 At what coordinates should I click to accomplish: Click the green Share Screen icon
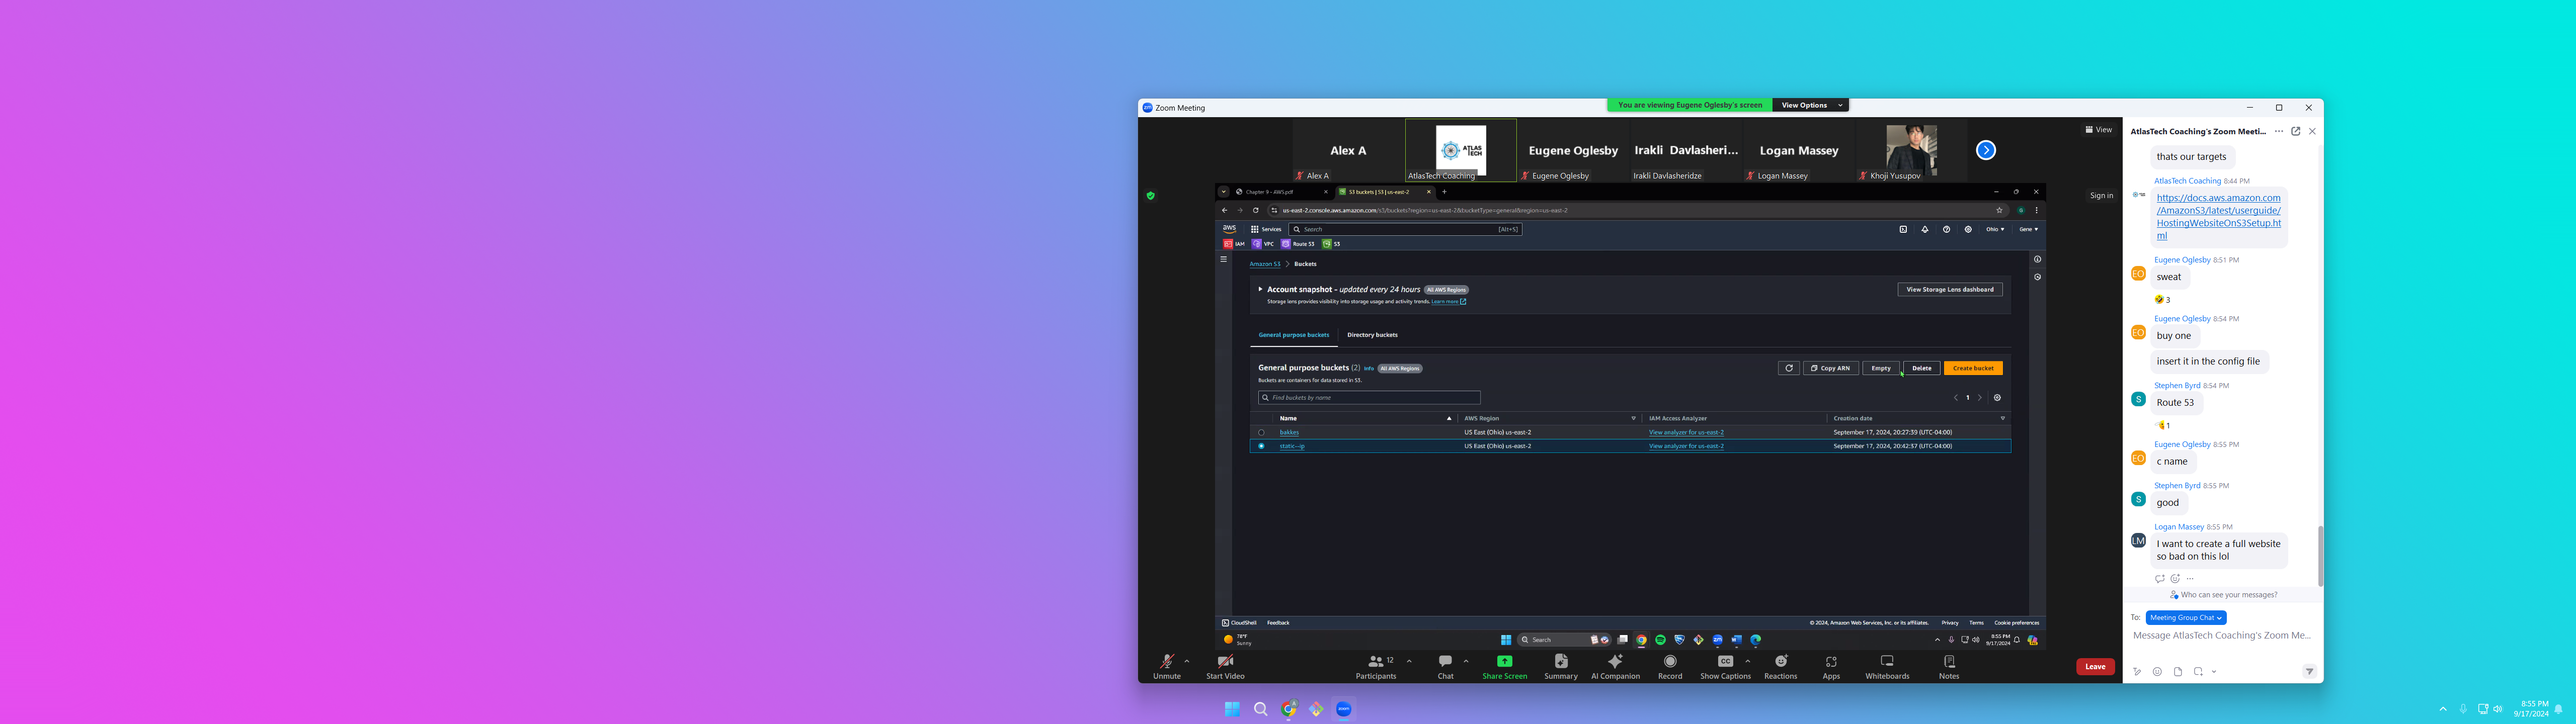pyautogui.click(x=1504, y=661)
